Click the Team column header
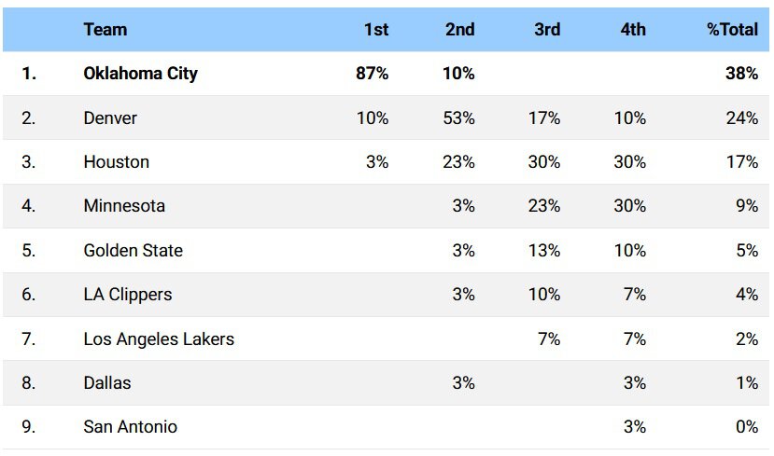 105,30
